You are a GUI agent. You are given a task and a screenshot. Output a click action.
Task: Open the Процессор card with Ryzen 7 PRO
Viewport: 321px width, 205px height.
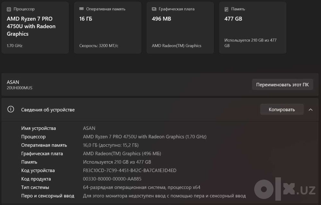tap(35, 28)
